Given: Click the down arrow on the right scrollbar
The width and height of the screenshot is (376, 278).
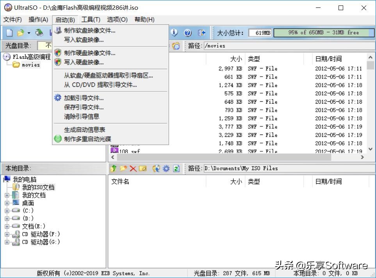Looking at the screenshot, I should pyautogui.click(x=370, y=149).
